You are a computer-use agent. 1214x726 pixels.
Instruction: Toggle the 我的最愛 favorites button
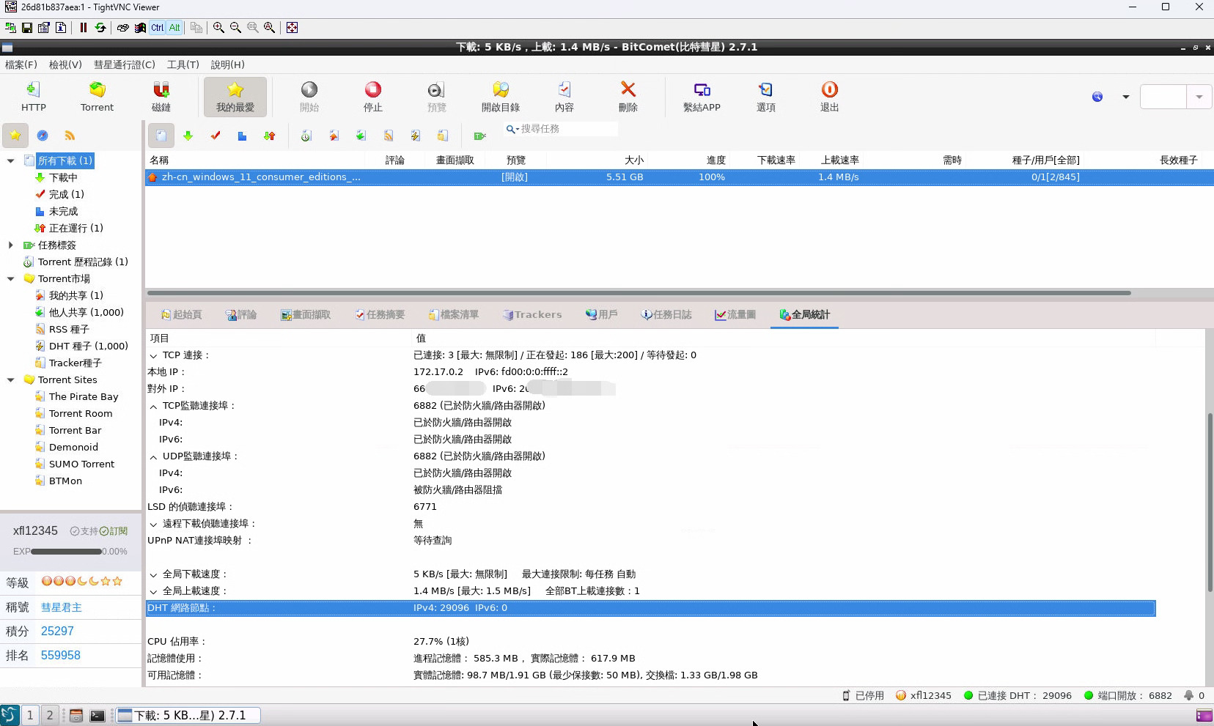click(235, 96)
